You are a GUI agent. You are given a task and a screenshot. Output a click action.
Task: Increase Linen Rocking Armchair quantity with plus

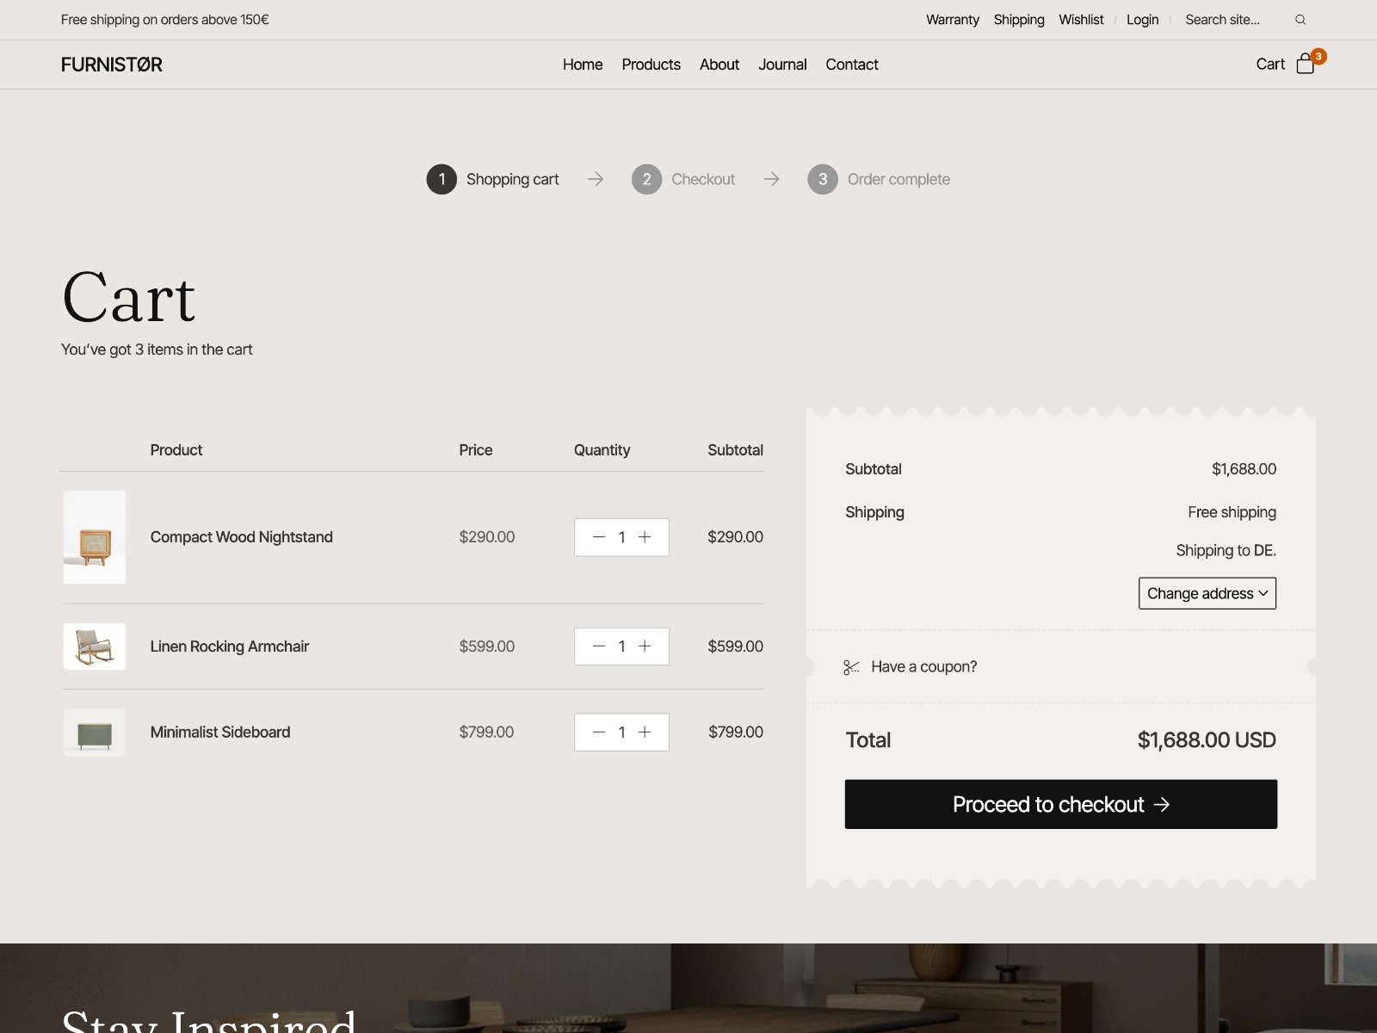pos(645,646)
